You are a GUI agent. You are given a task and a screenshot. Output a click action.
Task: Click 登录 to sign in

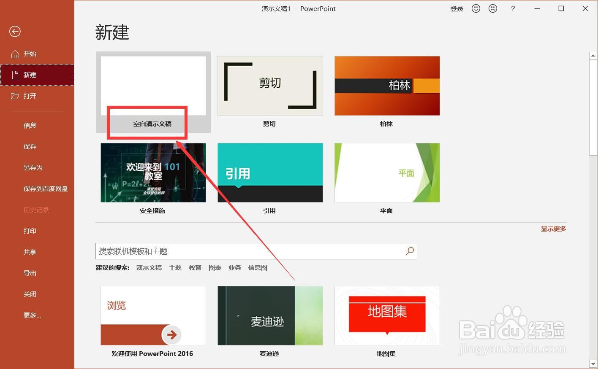point(457,8)
